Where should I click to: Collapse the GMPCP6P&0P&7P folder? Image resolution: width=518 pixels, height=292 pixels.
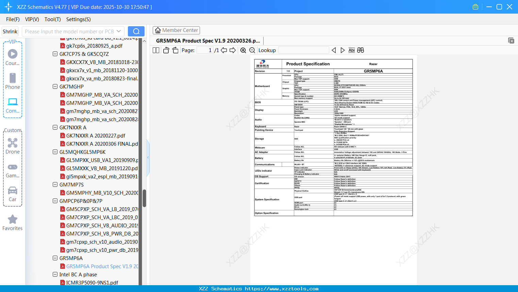[55, 201]
